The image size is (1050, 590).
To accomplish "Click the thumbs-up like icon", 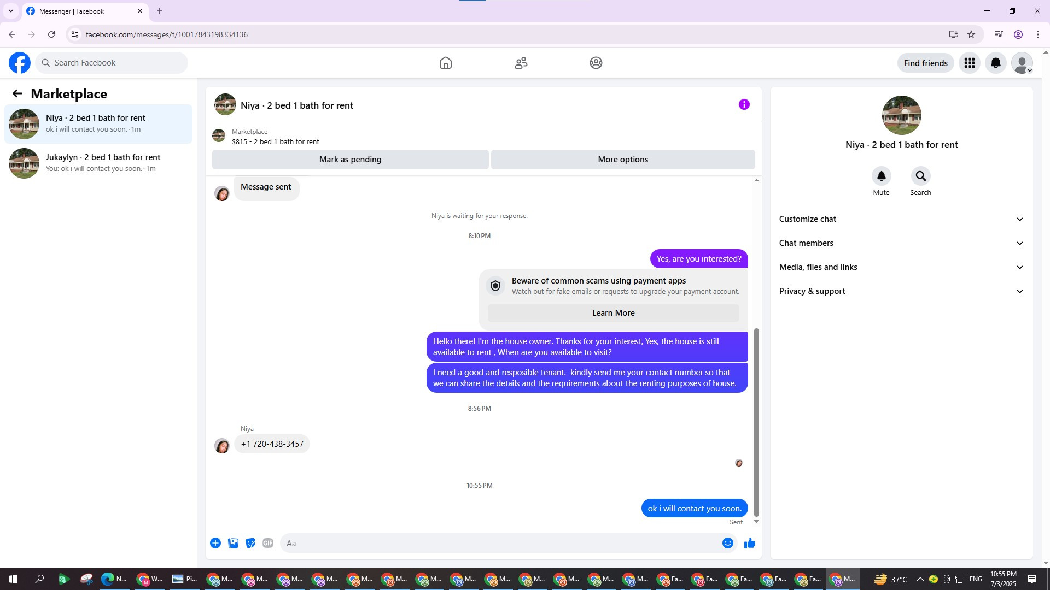I will pyautogui.click(x=749, y=543).
